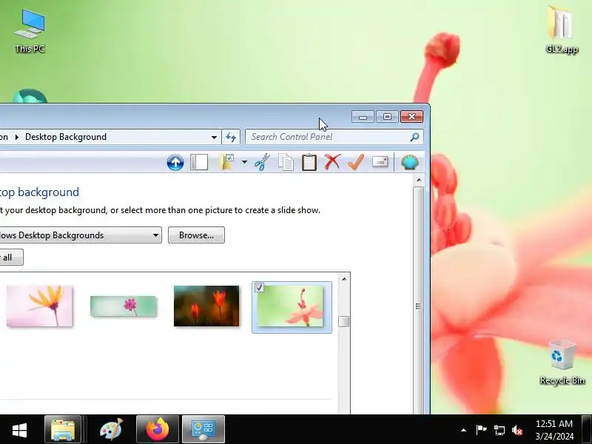Click the window's scroll up arrow

pos(419,181)
